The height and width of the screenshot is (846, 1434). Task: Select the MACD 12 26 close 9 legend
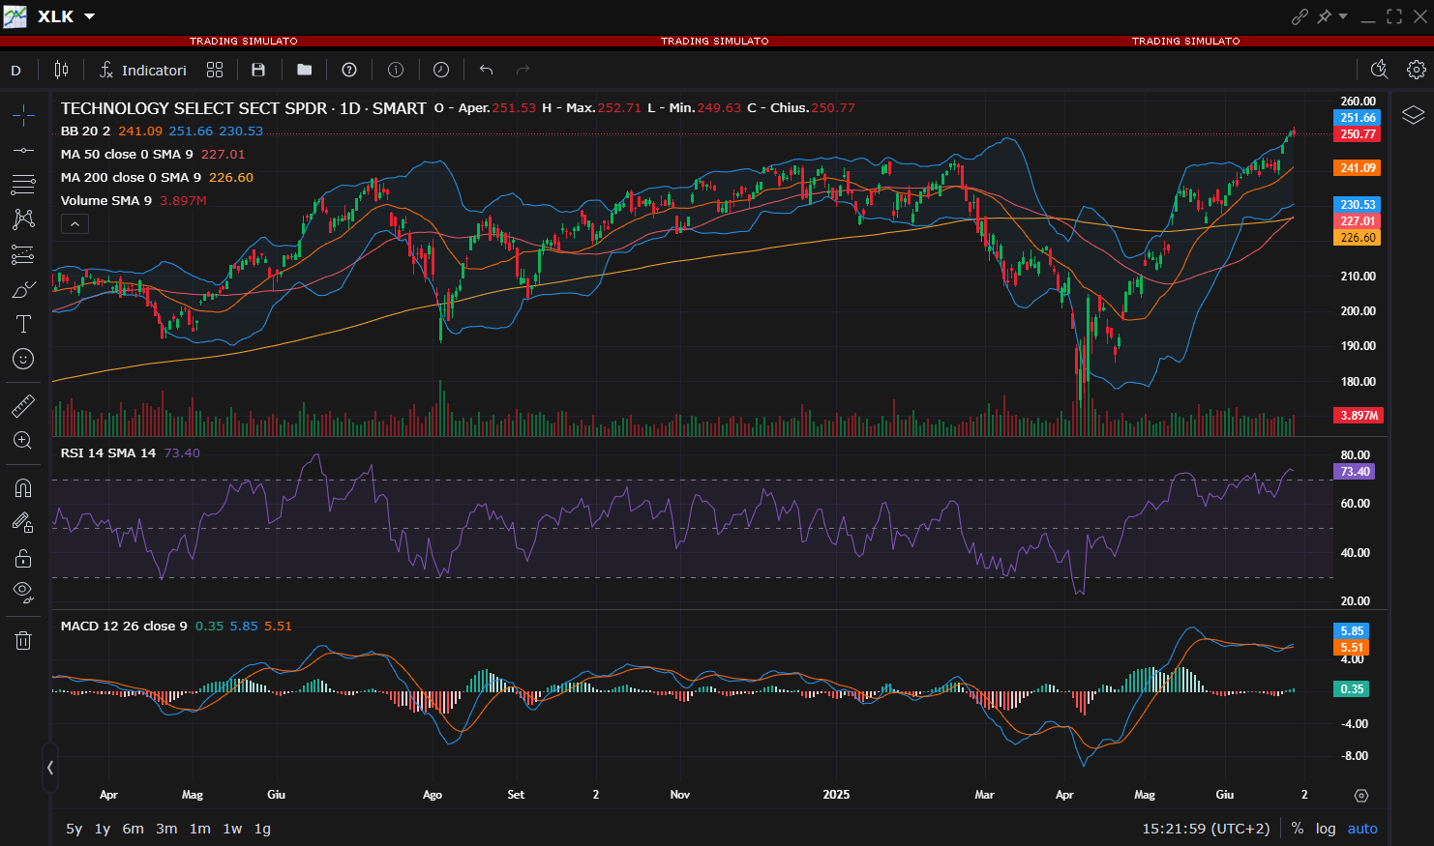124,627
